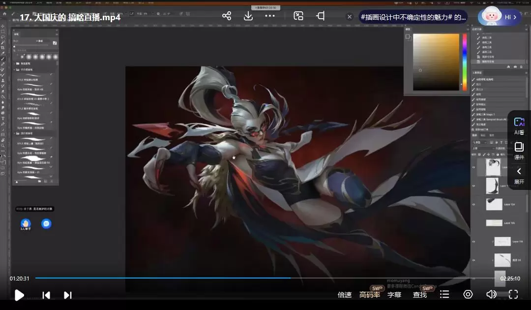Download the video using the download icon

[x=248, y=16]
